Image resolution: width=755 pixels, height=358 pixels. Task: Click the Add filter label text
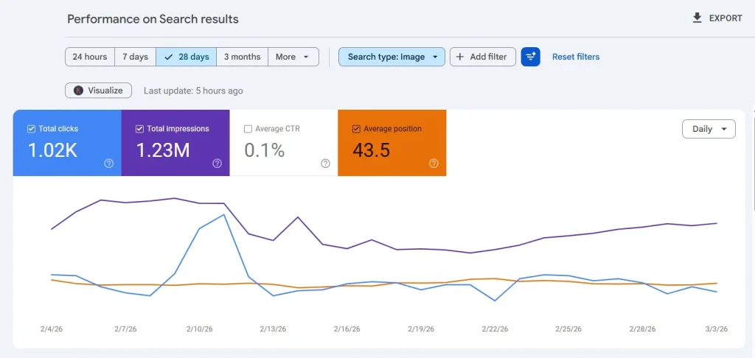(488, 57)
